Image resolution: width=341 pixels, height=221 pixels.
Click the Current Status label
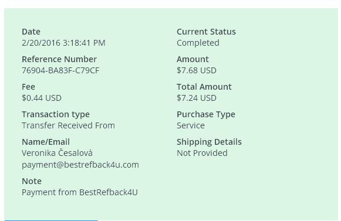point(206,32)
